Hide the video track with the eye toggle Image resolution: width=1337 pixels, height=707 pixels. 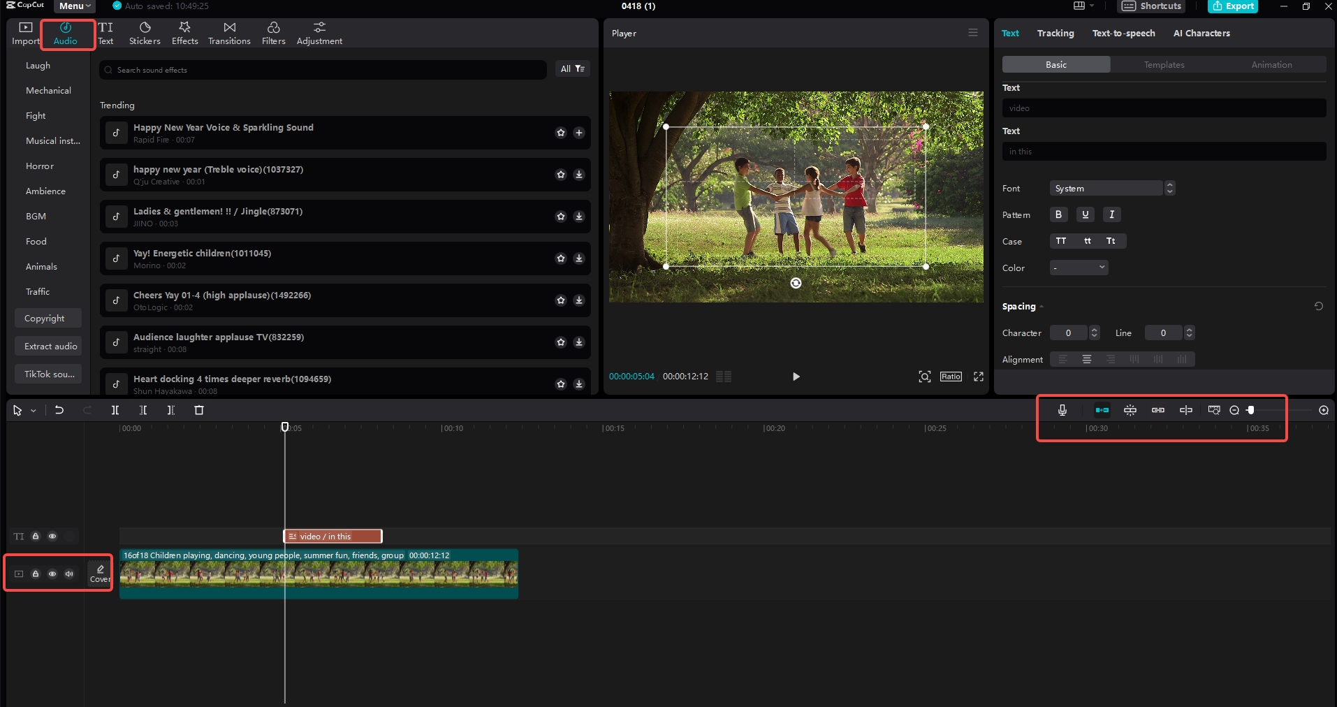(x=52, y=574)
